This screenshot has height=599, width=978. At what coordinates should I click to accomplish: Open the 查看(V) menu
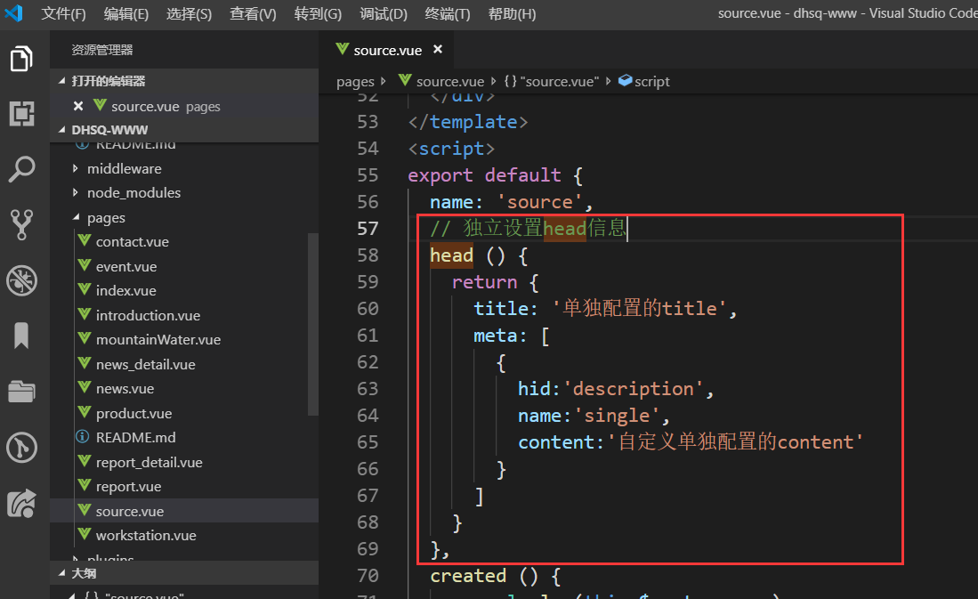coord(253,13)
